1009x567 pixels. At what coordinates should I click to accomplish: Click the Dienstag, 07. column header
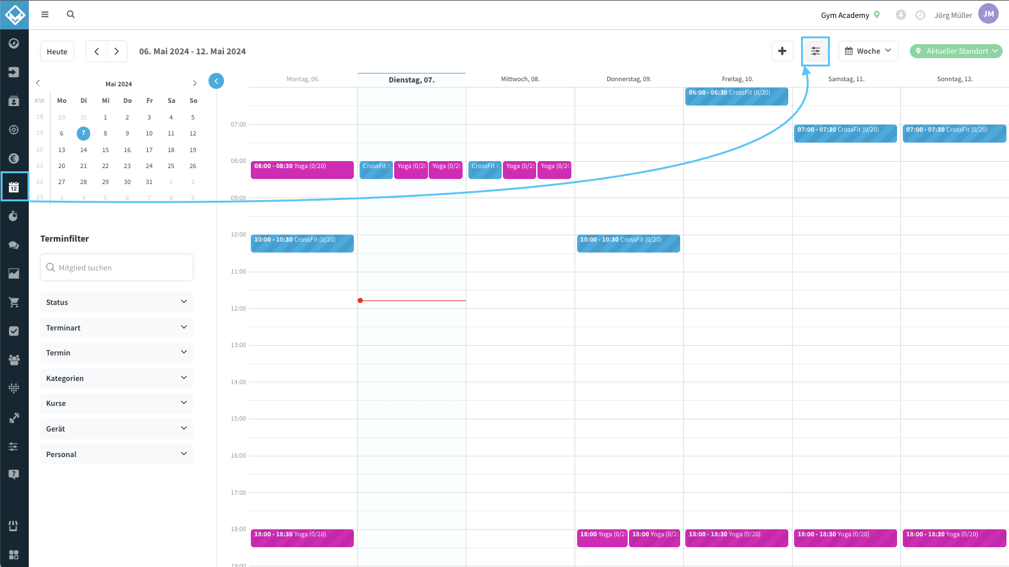coord(411,80)
